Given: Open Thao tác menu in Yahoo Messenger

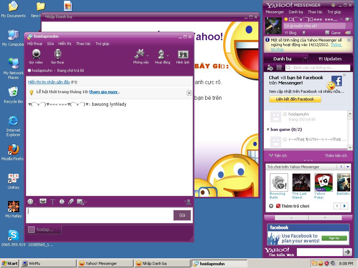Looking at the screenshot, I should point(315,12).
